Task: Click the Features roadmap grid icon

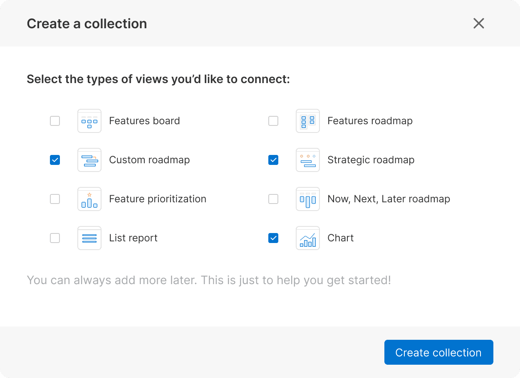Action: click(x=308, y=121)
